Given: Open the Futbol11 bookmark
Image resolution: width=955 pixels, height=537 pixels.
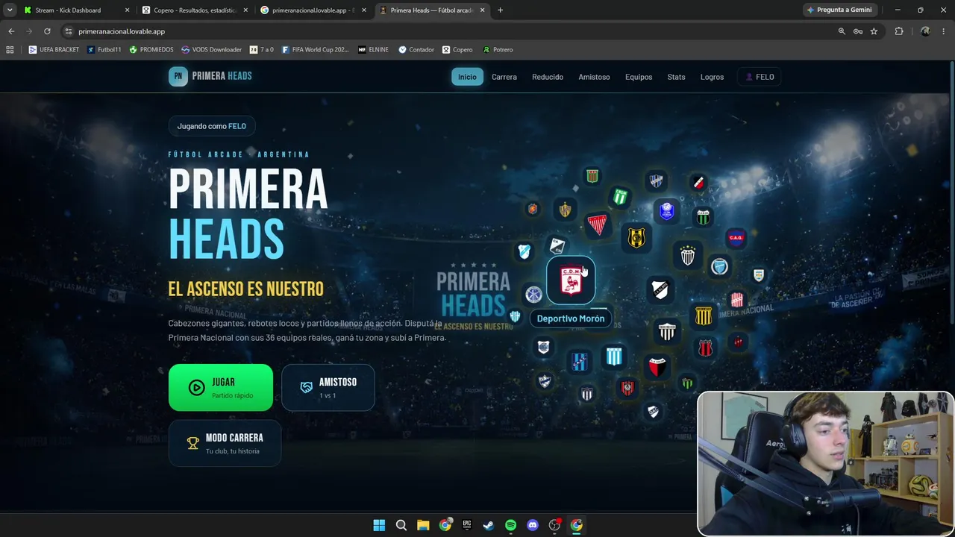Looking at the screenshot, I should (x=104, y=49).
